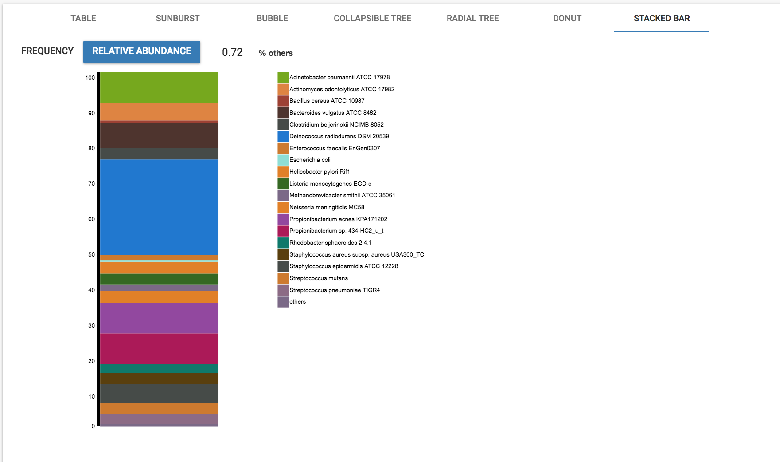The width and height of the screenshot is (780, 462).
Task: Click the Neisseria meningitidis legend swatch
Action: [283, 208]
